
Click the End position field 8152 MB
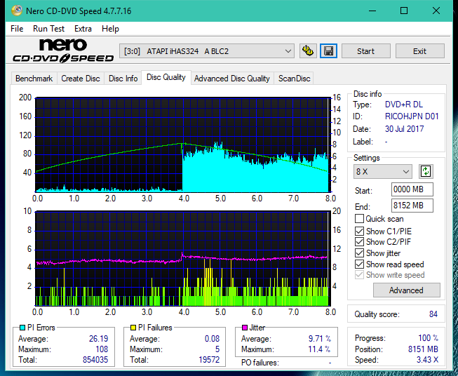[x=412, y=206]
